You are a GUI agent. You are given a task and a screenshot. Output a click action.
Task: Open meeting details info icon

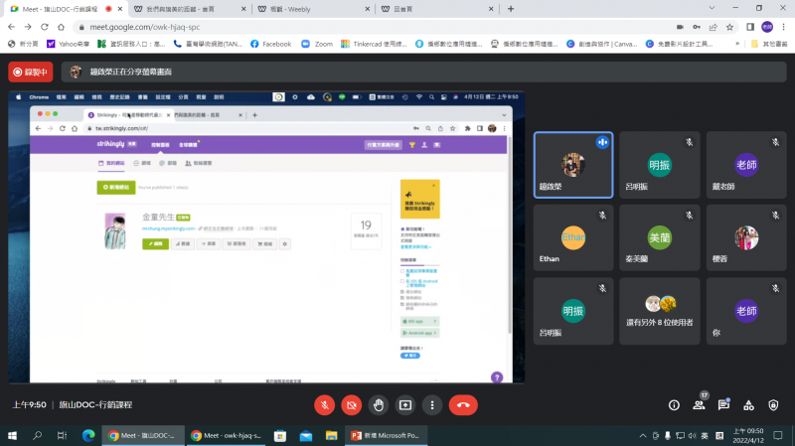click(674, 405)
